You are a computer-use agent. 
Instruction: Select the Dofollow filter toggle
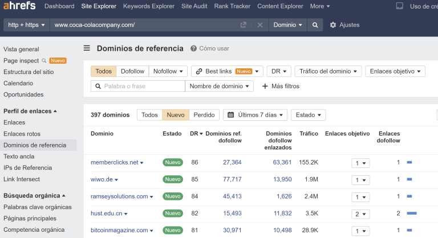point(132,71)
